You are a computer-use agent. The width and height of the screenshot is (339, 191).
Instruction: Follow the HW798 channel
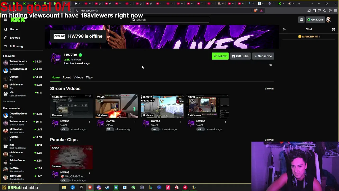[220, 56]
